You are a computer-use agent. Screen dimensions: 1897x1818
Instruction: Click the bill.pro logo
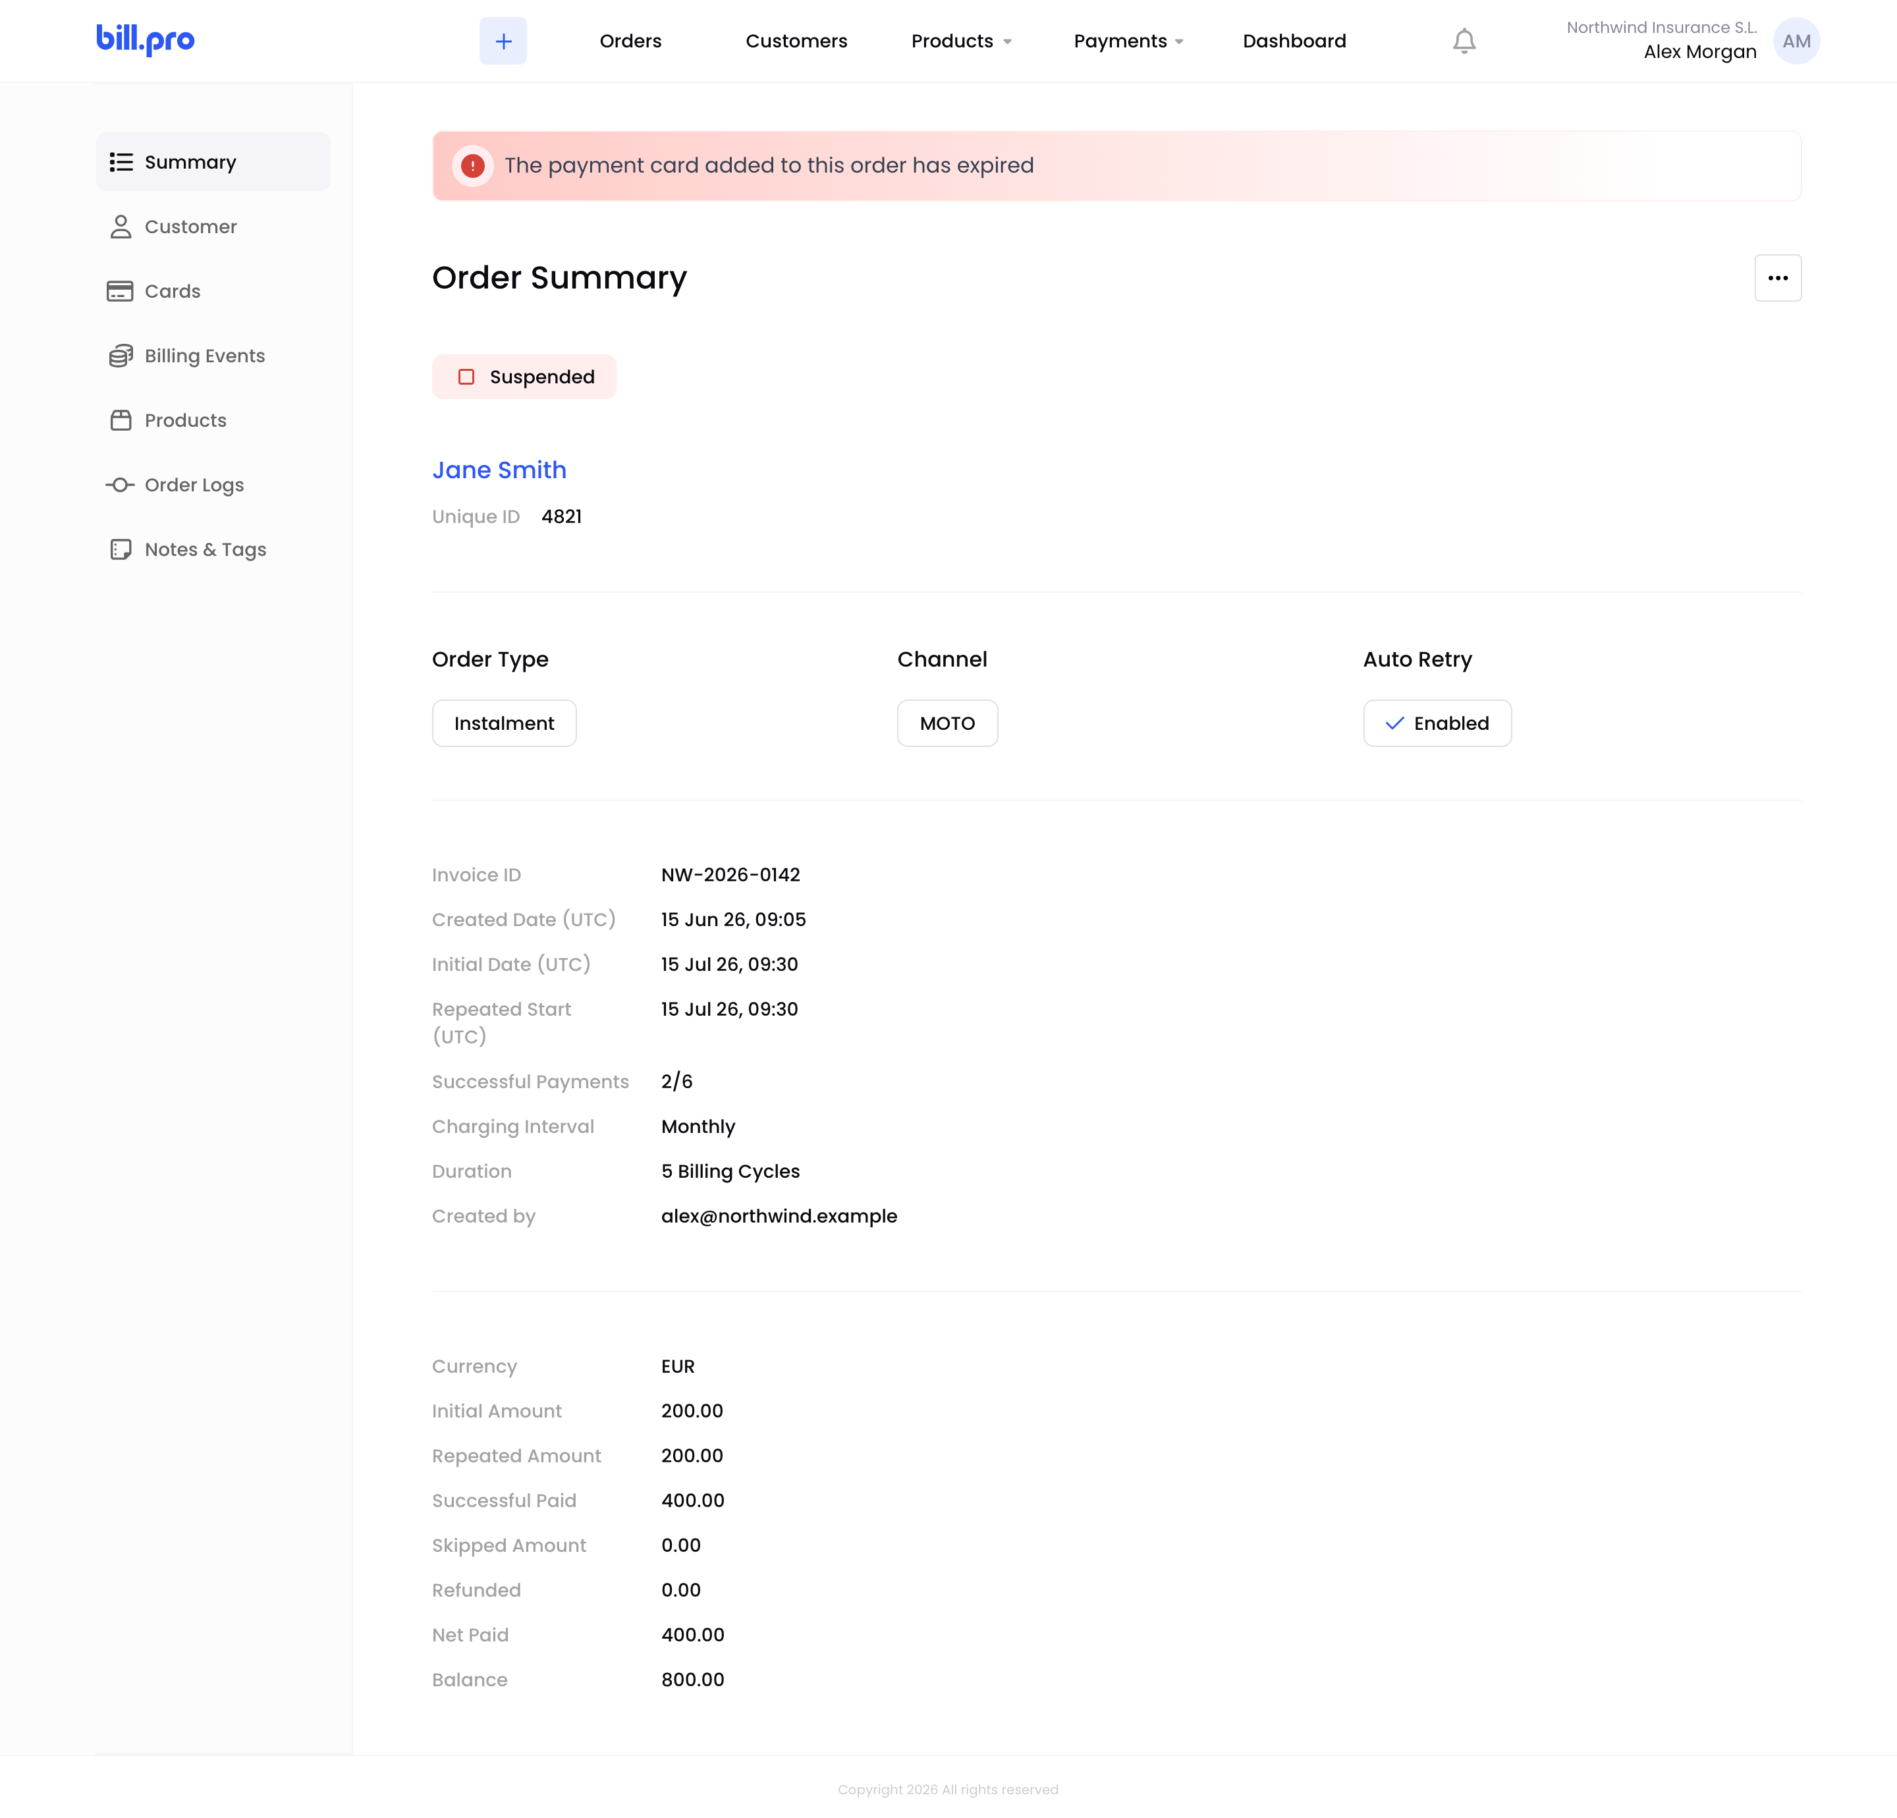[145, 40]
